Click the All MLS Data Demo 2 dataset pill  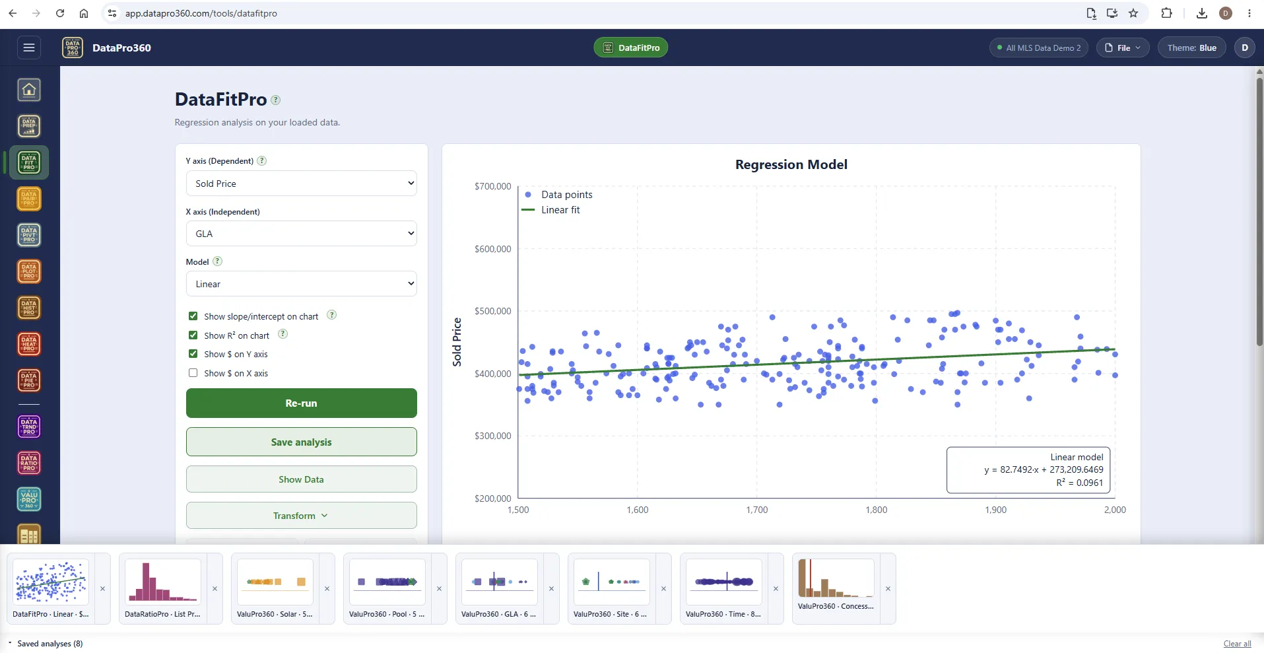pyautogui.click(x=1039, y=48)
